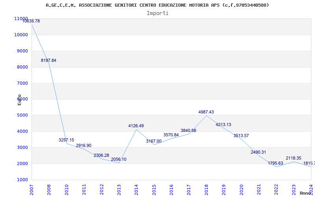Click the 2014 x-axis year label

pos(136,190)
